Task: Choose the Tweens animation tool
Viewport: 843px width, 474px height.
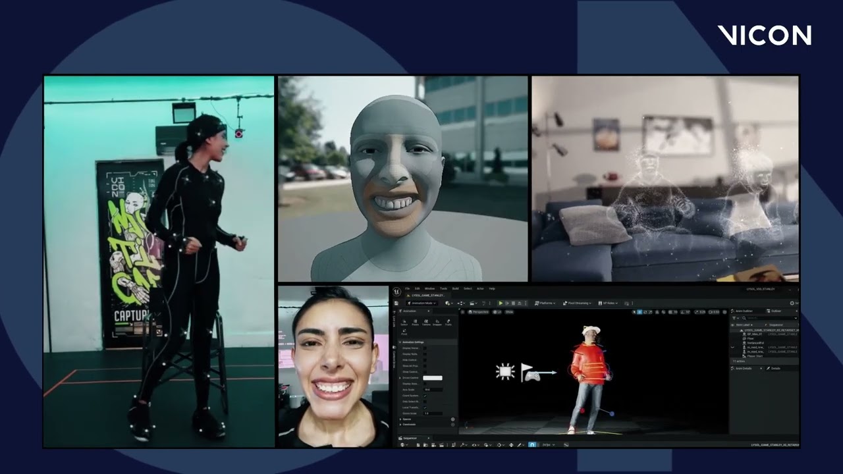Action: coord(426,323)
